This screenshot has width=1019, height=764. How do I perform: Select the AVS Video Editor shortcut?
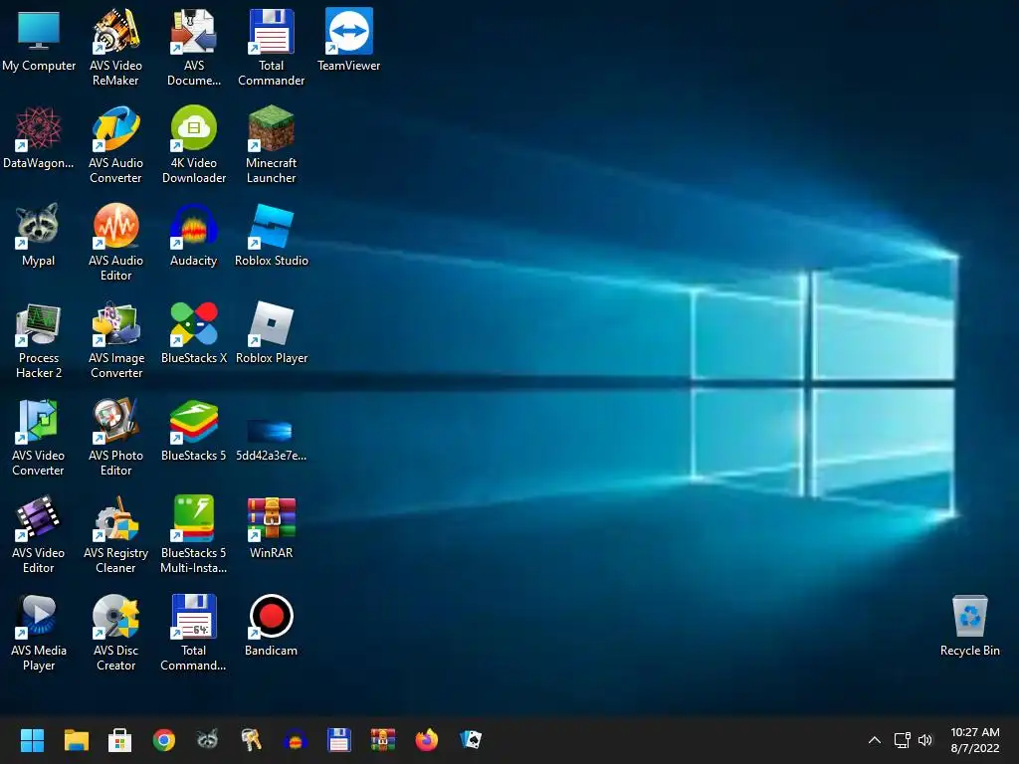click(x=39, y=534)
